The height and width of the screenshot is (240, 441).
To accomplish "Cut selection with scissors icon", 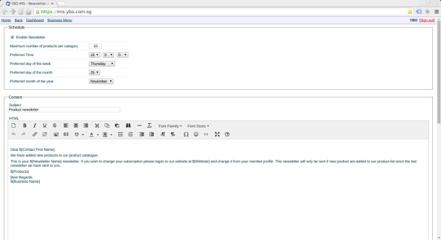I will 97,126.
